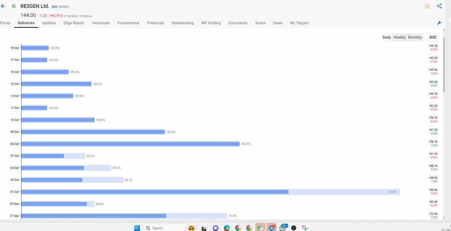Switch chart to Daily view
This screenshot has height=231, width=451.
(387, 37)
